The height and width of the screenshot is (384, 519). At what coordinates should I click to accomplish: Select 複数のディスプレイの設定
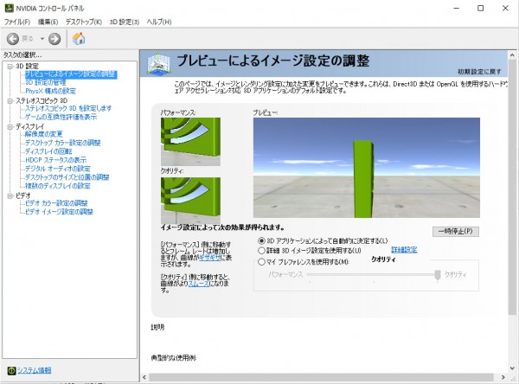58,186
